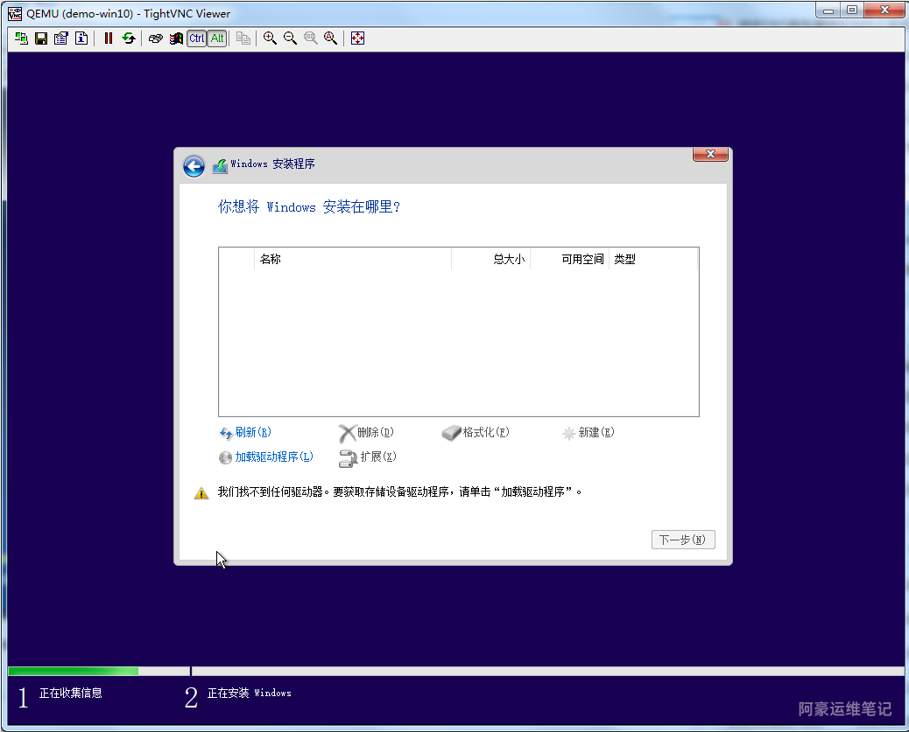Click the yellow warning triangle icon
The width and height of the screenshot is (909, 732).
point(201,493)
